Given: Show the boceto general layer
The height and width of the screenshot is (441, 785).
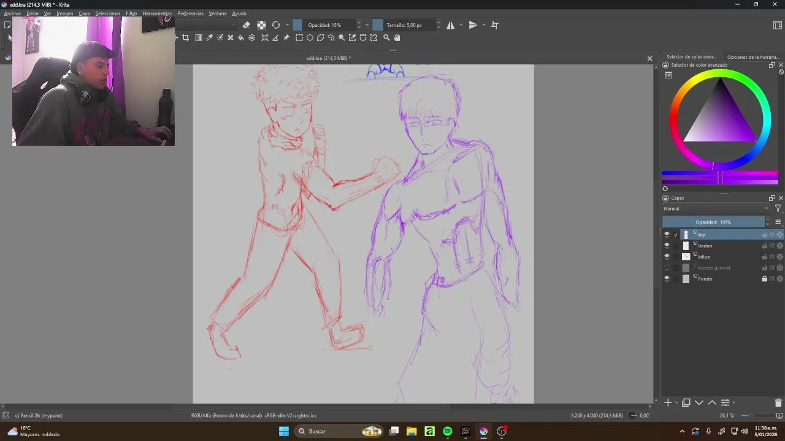Looking at the screenshot, I should [x=667, y=268].
